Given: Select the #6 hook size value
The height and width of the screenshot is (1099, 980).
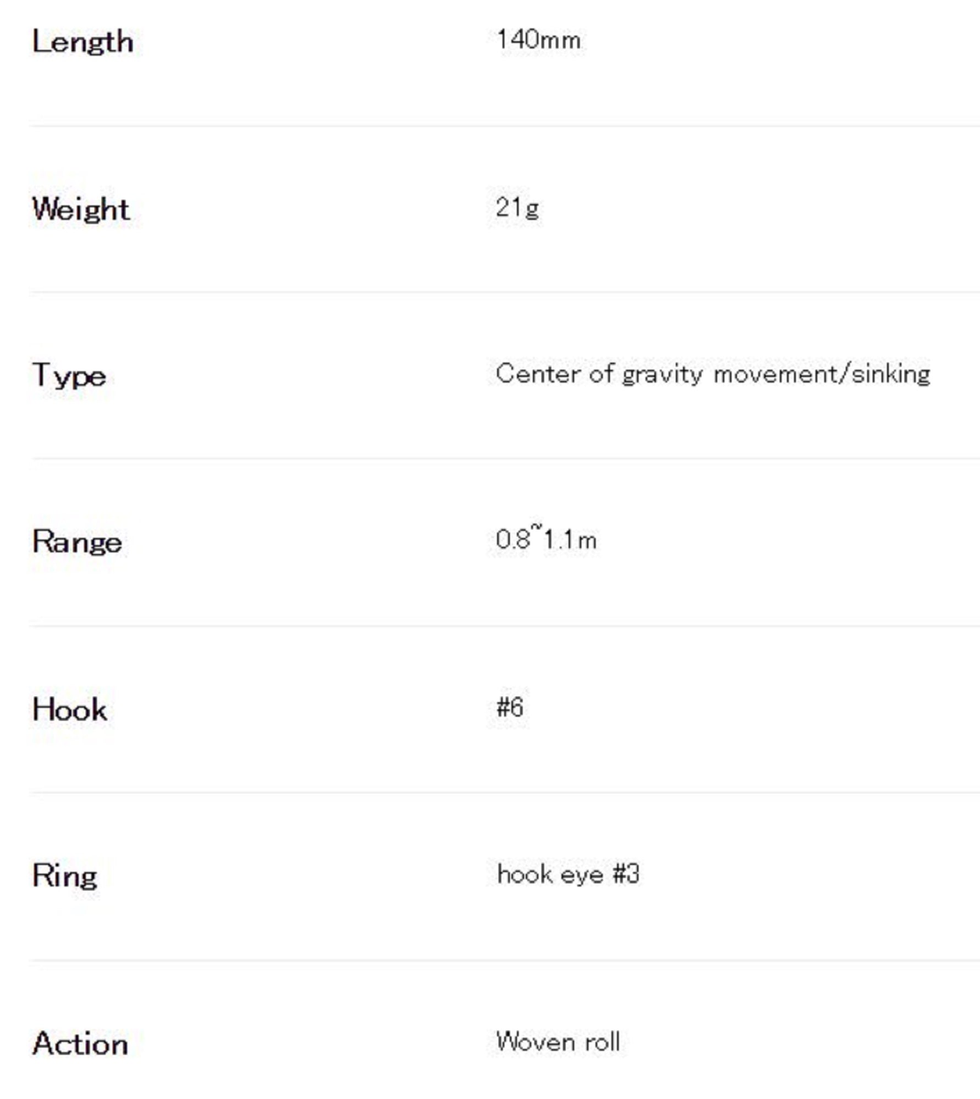Looking at the screenshot, I should click(510, 707).
